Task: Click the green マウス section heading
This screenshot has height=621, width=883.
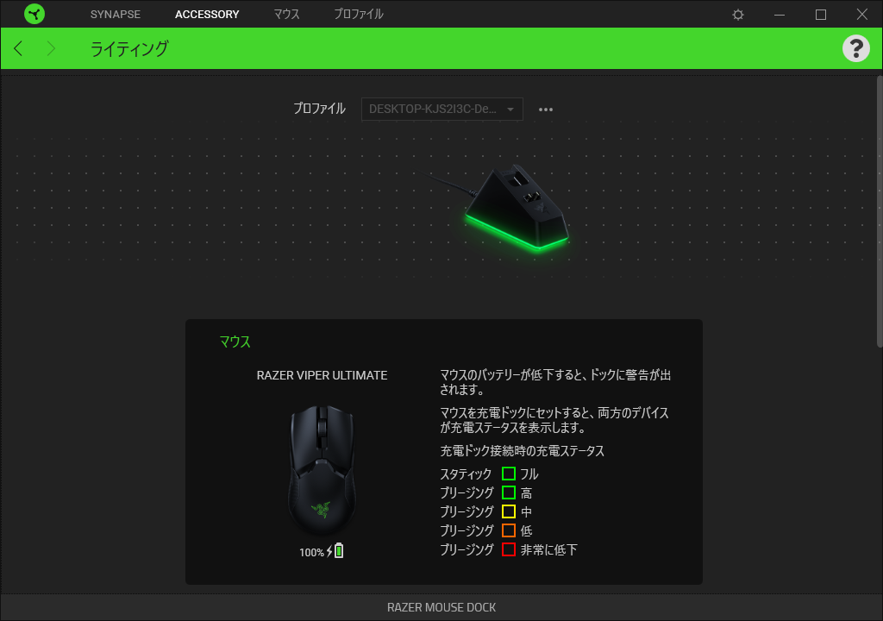Action: point(235,342)
